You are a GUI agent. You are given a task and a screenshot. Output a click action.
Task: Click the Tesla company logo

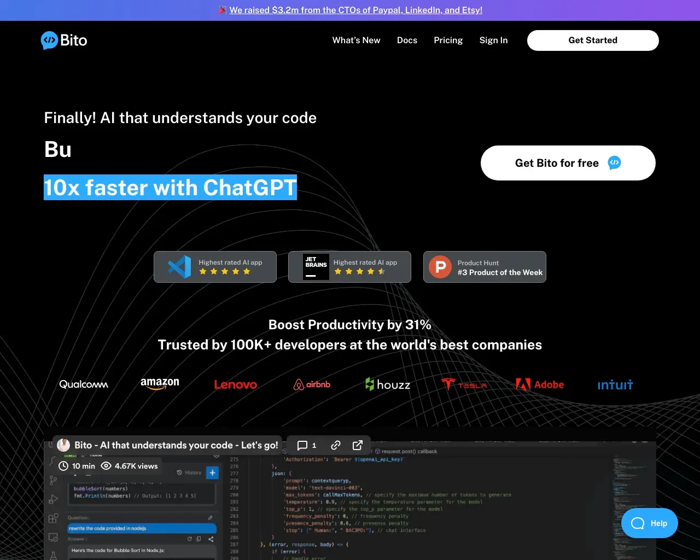click(x=464, y=384)
